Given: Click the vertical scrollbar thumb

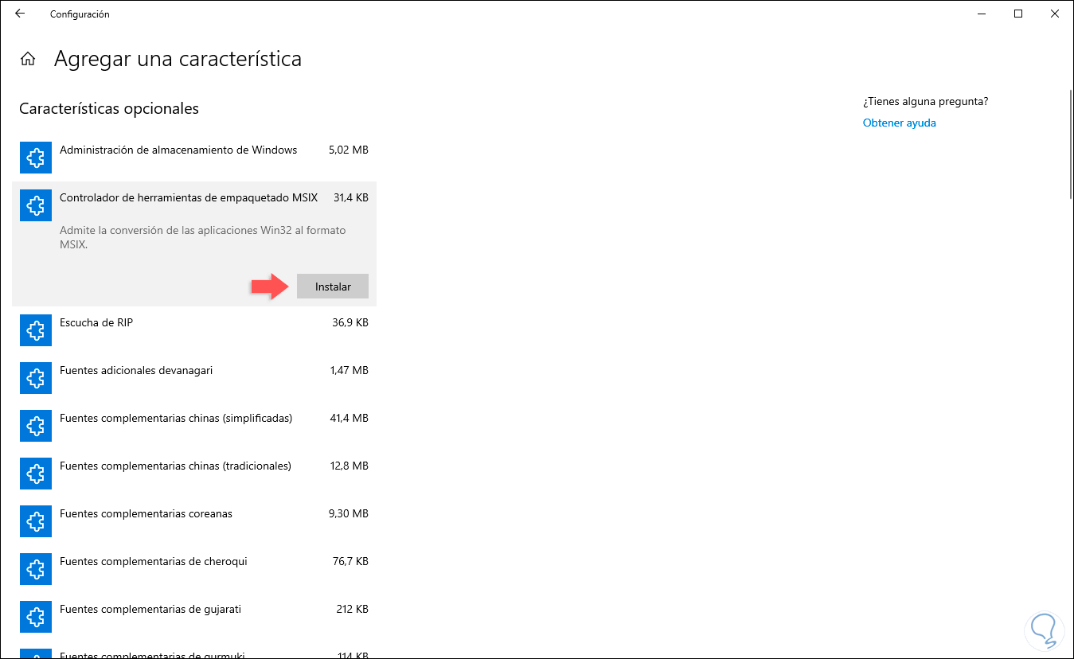Looking at the screenshot, I should point(1070,143).
